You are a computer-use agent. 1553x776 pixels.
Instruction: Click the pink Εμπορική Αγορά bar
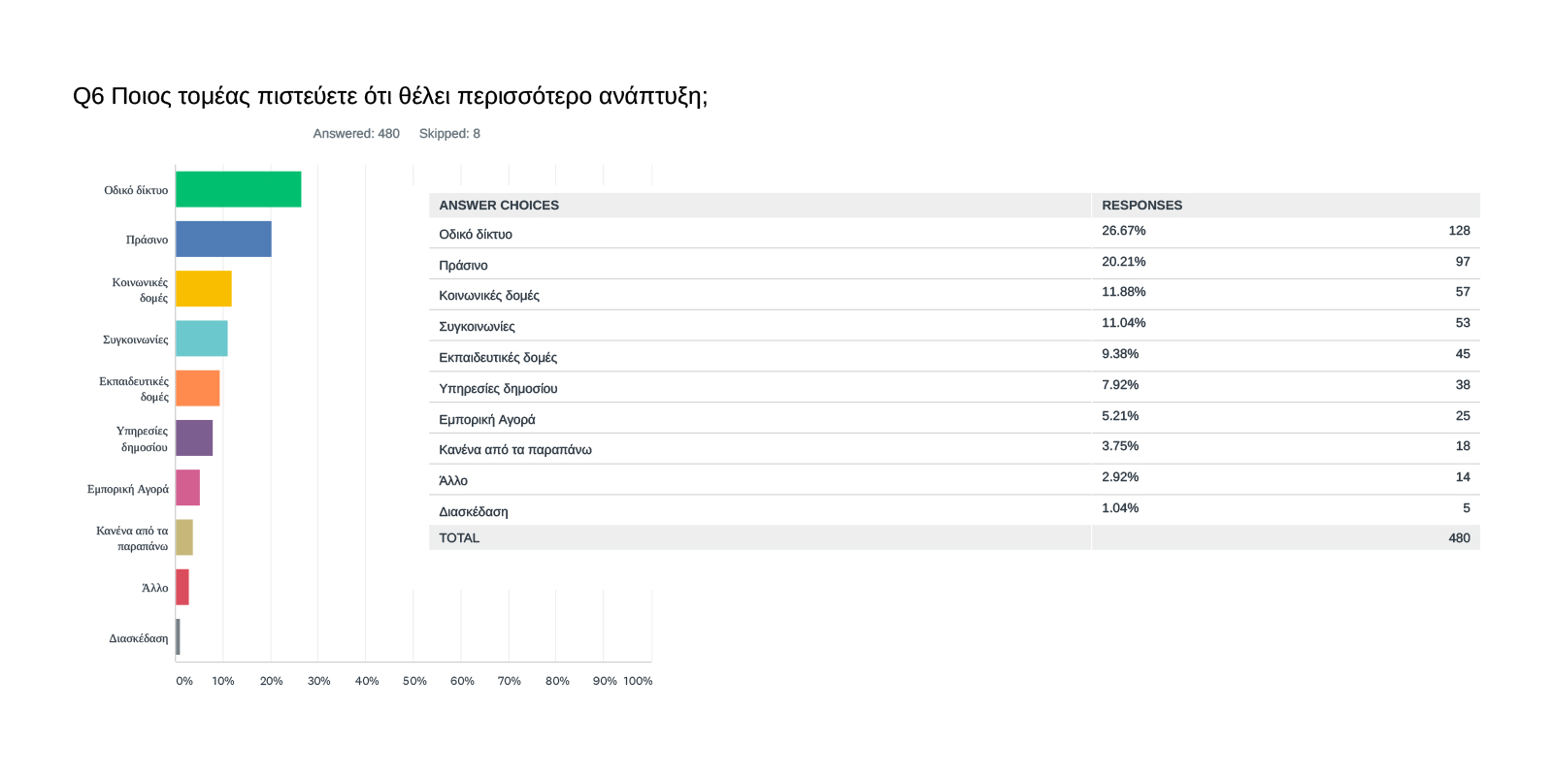click(x=188, y=488)
